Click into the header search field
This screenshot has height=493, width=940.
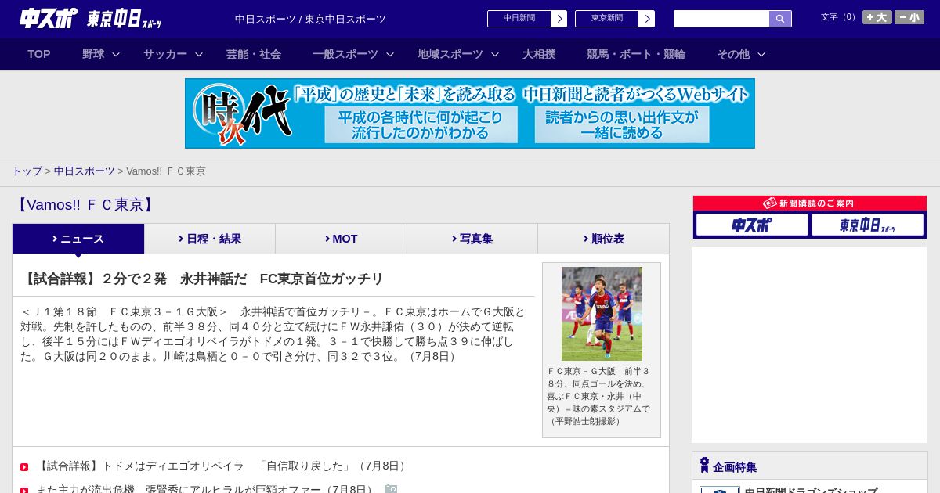(x=721, y=19)
